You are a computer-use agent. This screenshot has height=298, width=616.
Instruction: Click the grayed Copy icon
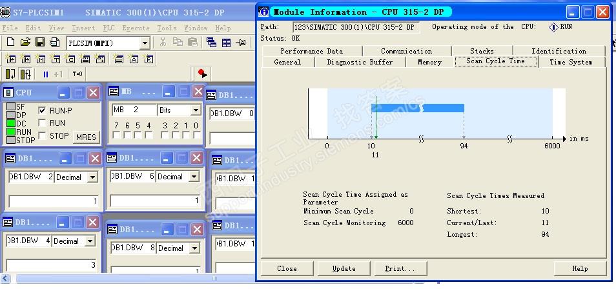(178, 43)
